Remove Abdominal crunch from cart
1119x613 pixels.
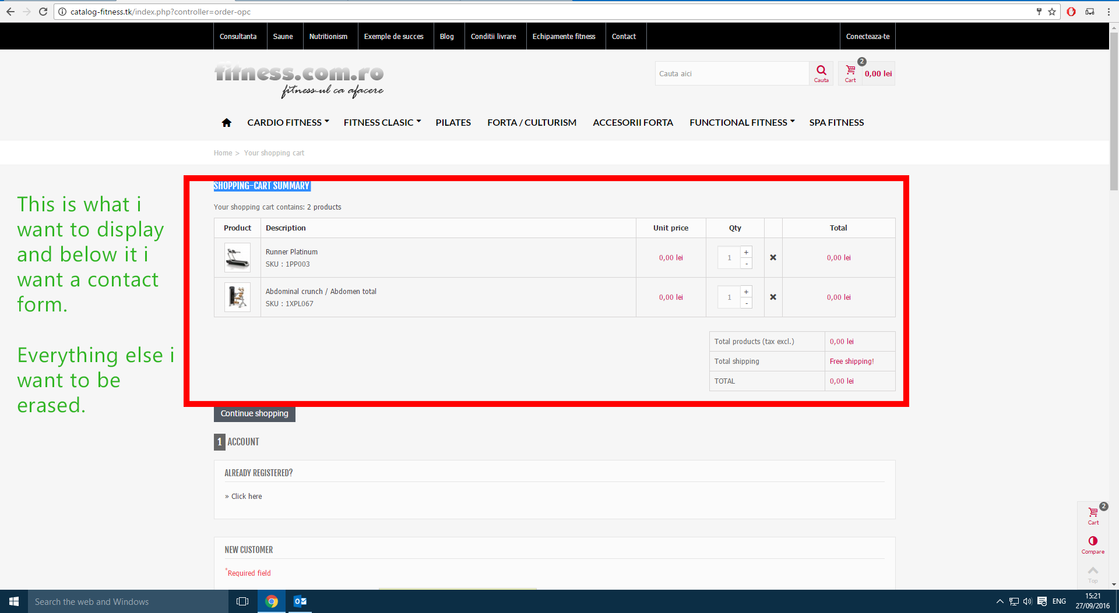(x=773, y=297)
